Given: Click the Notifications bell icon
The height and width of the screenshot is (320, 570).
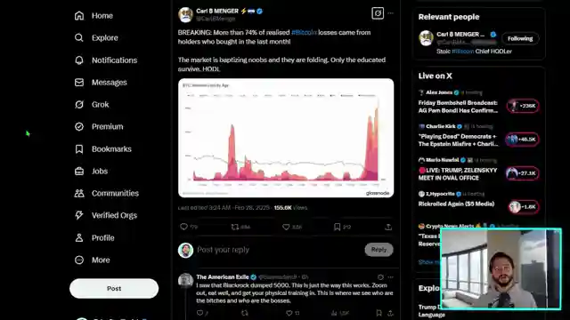Looking at the screenshot, I should pos(79,60).
